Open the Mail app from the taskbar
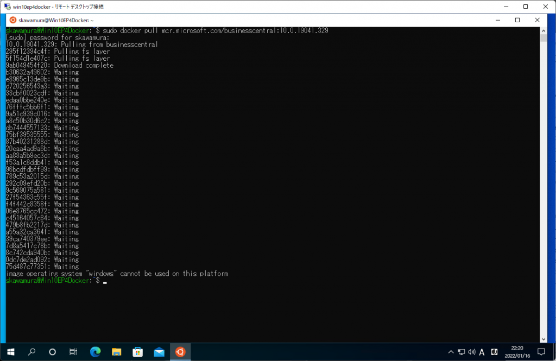This screenshot has height=361, width=556. [x=159, y=352]
